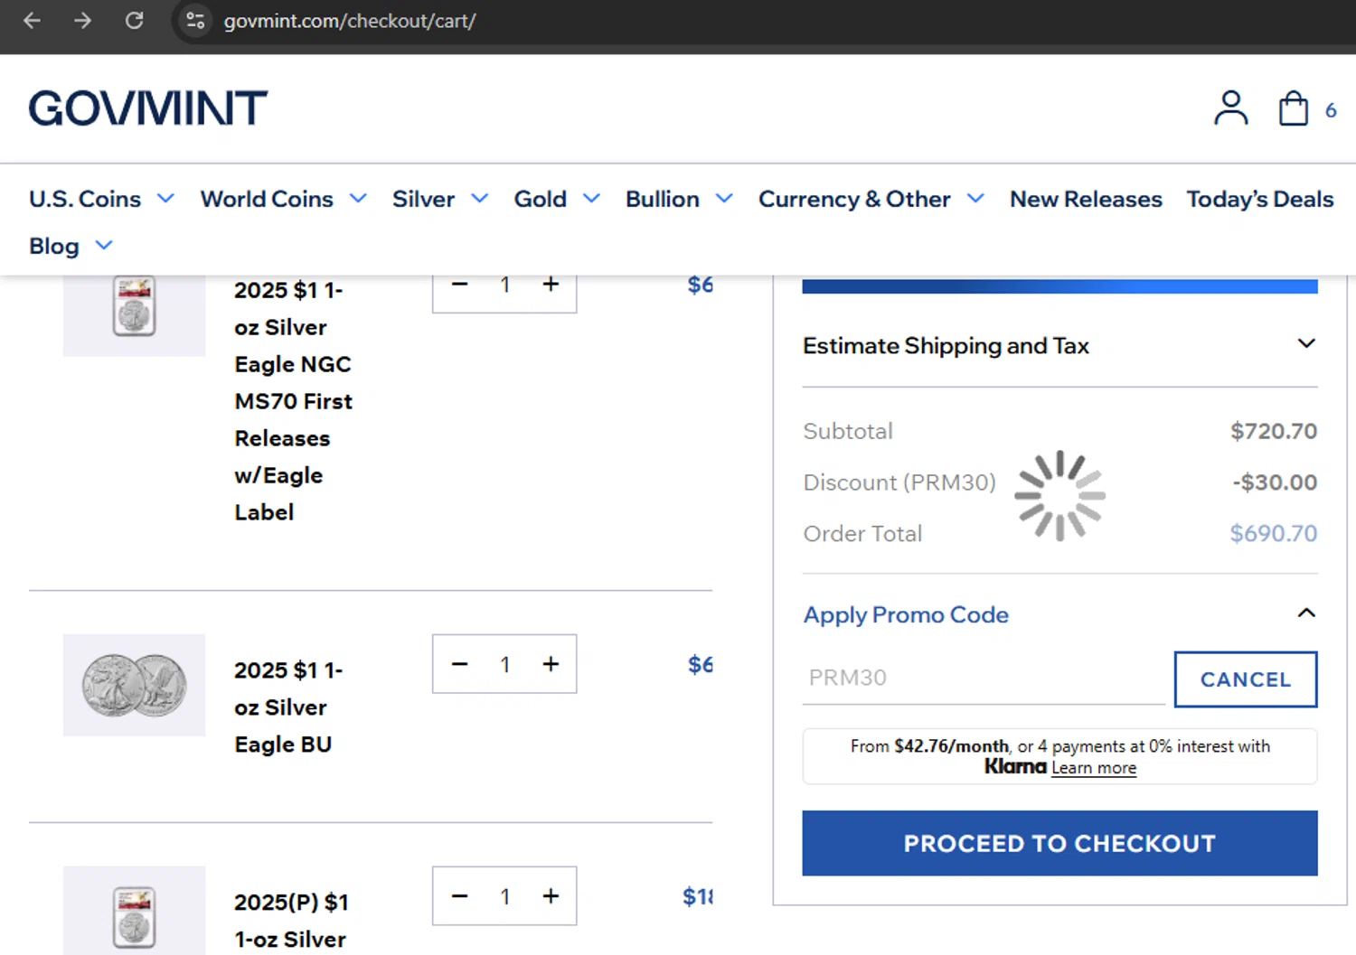Image resolution: width=1356 pixels, height=955 pixels.
Task: Click the browser back arrow
Action: (x=33, y=21)
